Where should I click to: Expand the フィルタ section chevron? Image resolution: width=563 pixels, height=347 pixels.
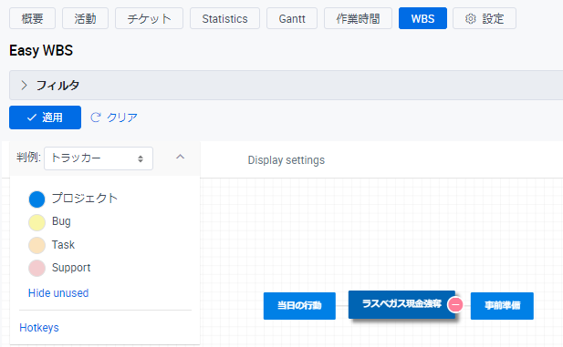[24, 86]
